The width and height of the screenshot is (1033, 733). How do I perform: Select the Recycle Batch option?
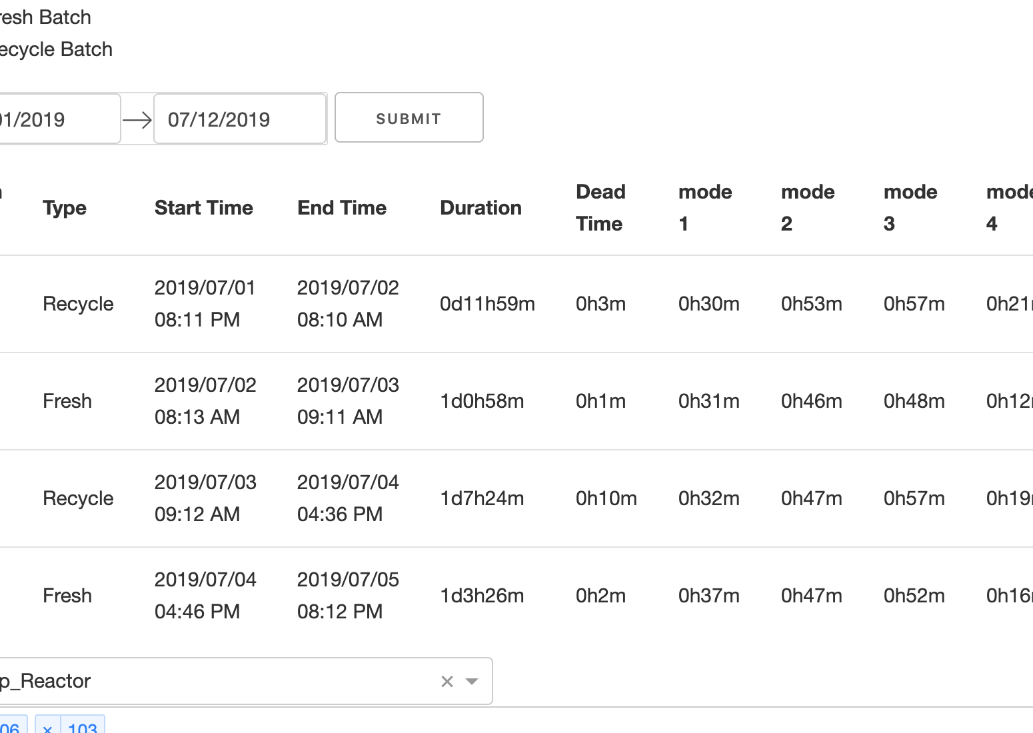[55, 49]
